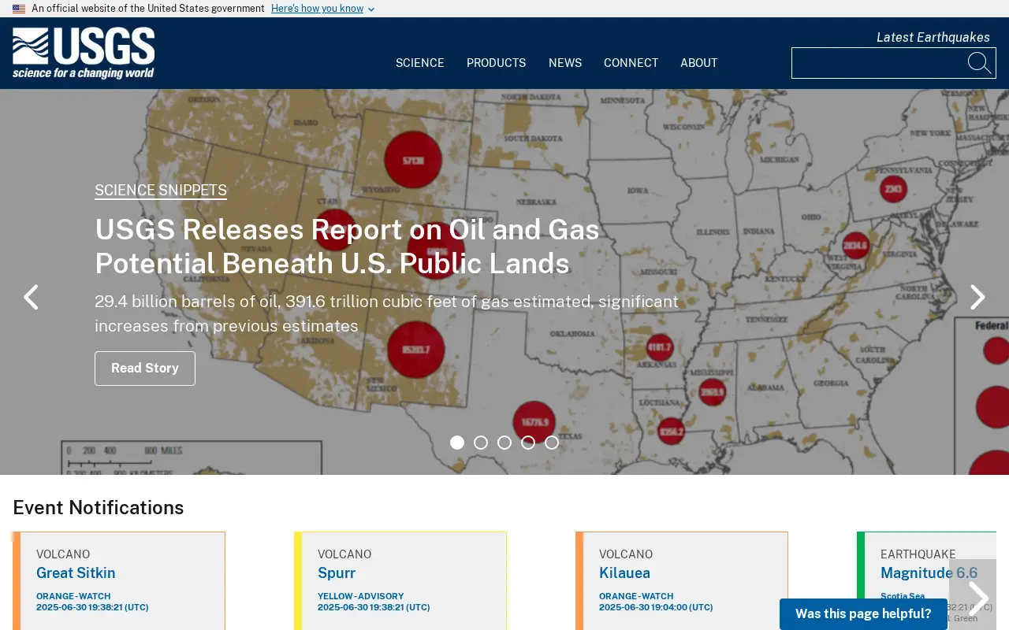The width and height of the screenshot is (1009, 630).
Task: Open the SCIENCE SNIPPETS link
Action: [x=161, y=191]
